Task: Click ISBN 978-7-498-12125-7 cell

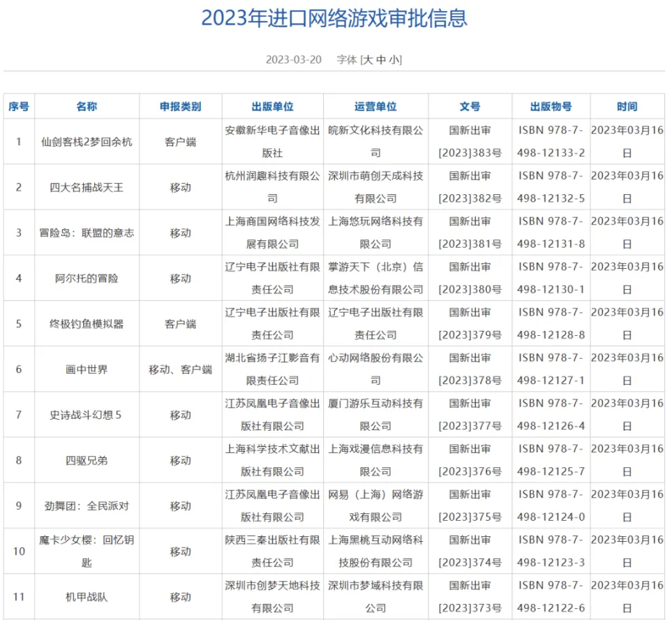Action: tap(551, 460)
